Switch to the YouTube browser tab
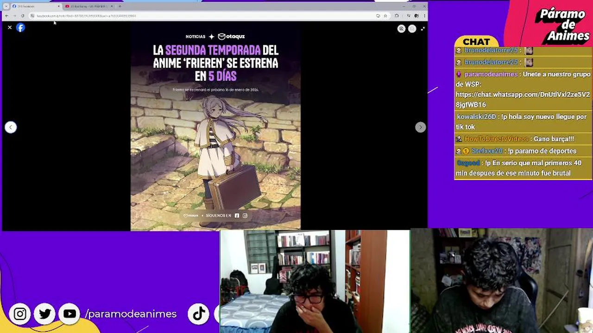Image resolution: width=593 pixels, height=333 pixels. coord(88,6)
